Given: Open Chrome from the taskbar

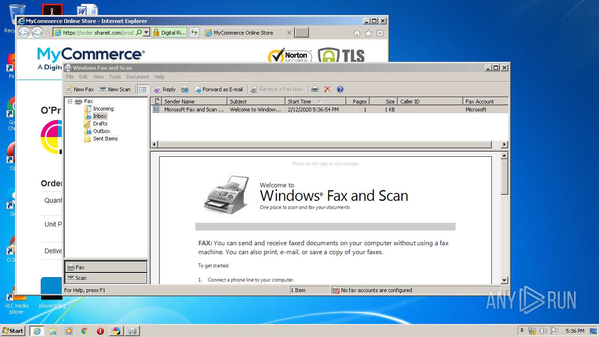Looking at the screenshot, I should click(x=84, y=331).
